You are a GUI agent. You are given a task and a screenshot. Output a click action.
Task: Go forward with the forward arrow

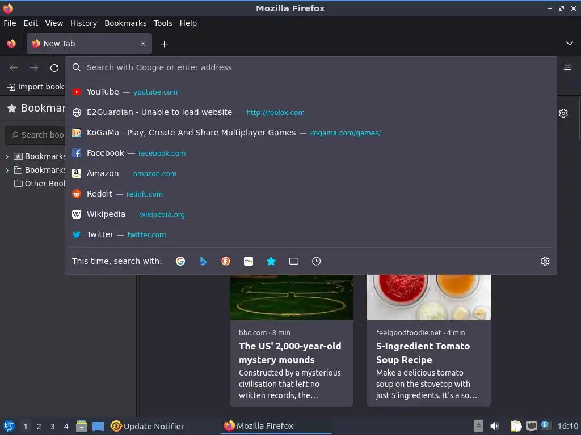[x=34, y=68]
